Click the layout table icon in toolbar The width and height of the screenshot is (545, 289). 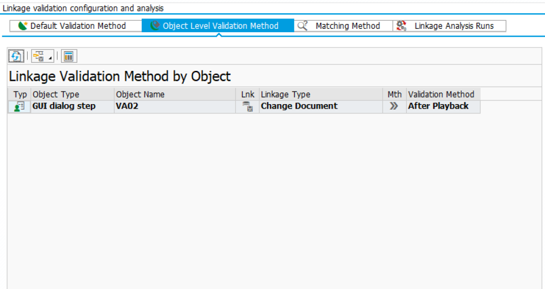coord(69,56)
